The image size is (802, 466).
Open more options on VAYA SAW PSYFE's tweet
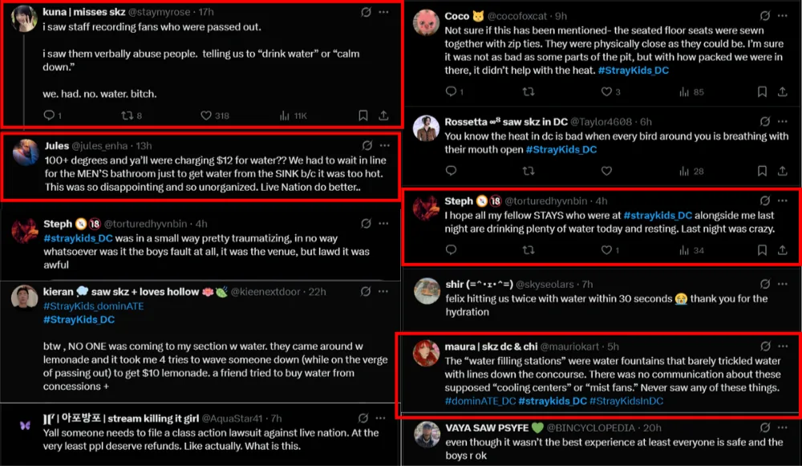click(x=787, y=428)
